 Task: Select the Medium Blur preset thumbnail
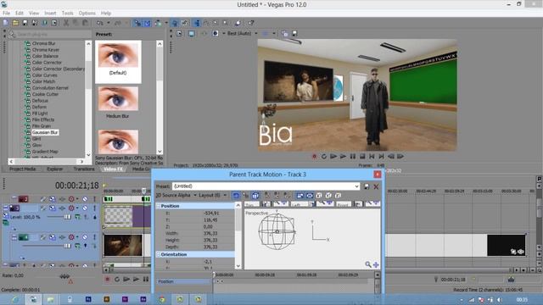118,99
